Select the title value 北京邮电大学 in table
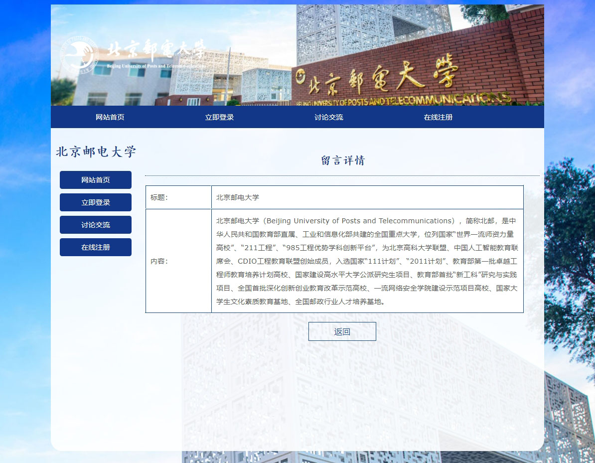The height and width of the screenshot is (463, 595). (x=238, y=197)
